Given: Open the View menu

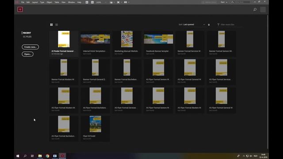Looking at the screenshot, I should pos(63,2).
